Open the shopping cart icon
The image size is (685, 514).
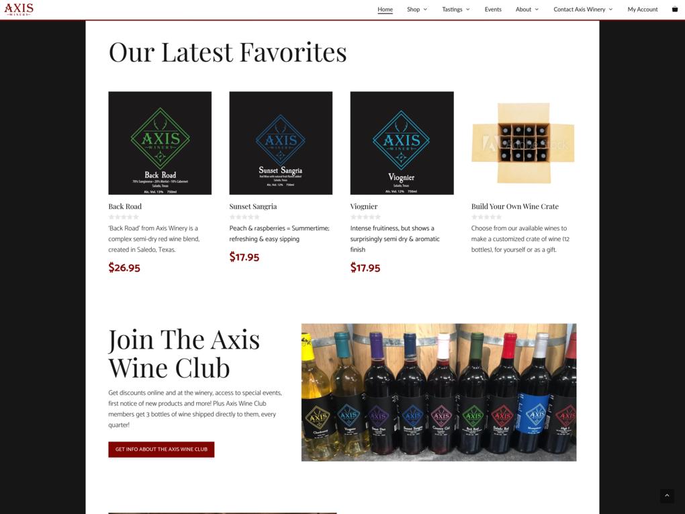click(x=674, y=9)
